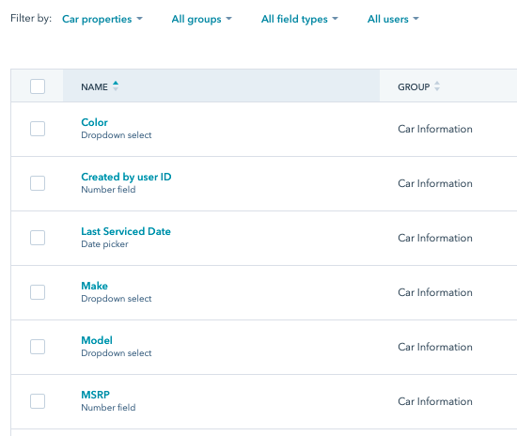Open the Created by user ID property
This screenshot has height=436, width=517.
coord(126,177)
